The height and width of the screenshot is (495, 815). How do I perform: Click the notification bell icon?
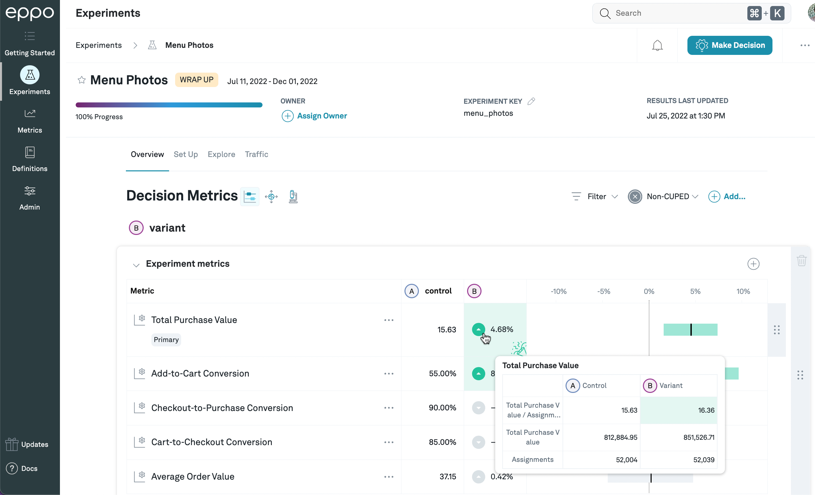tap(657, 45)
